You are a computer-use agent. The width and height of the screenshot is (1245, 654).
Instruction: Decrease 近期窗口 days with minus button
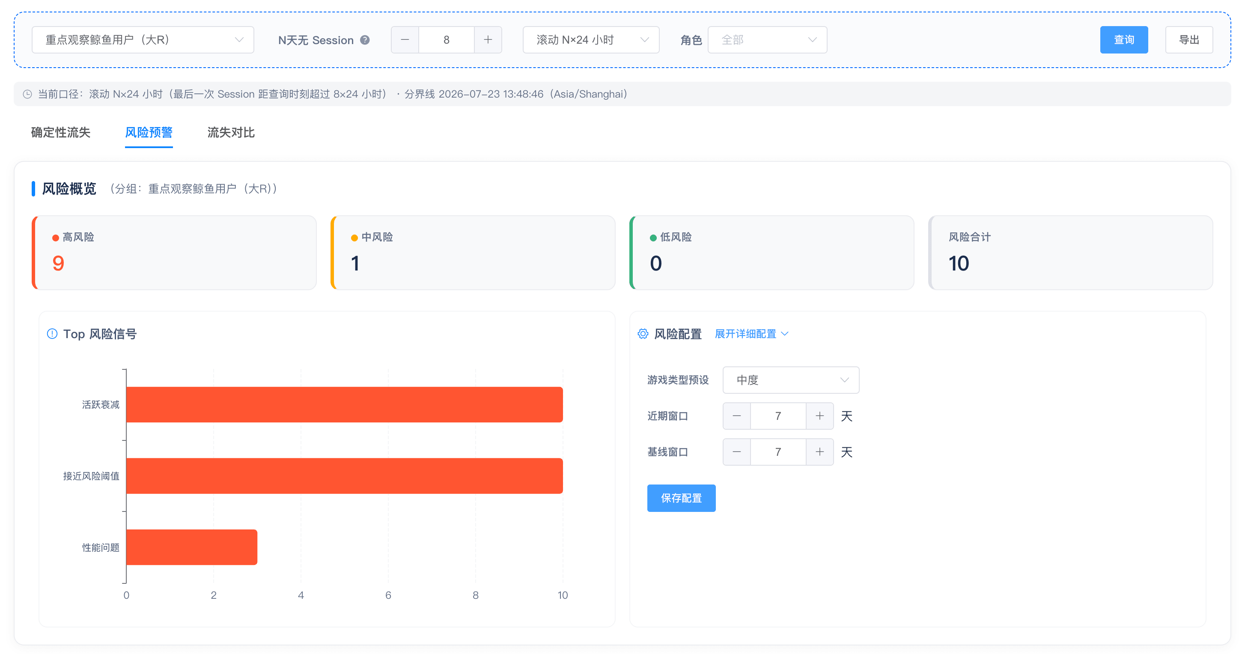736,416
